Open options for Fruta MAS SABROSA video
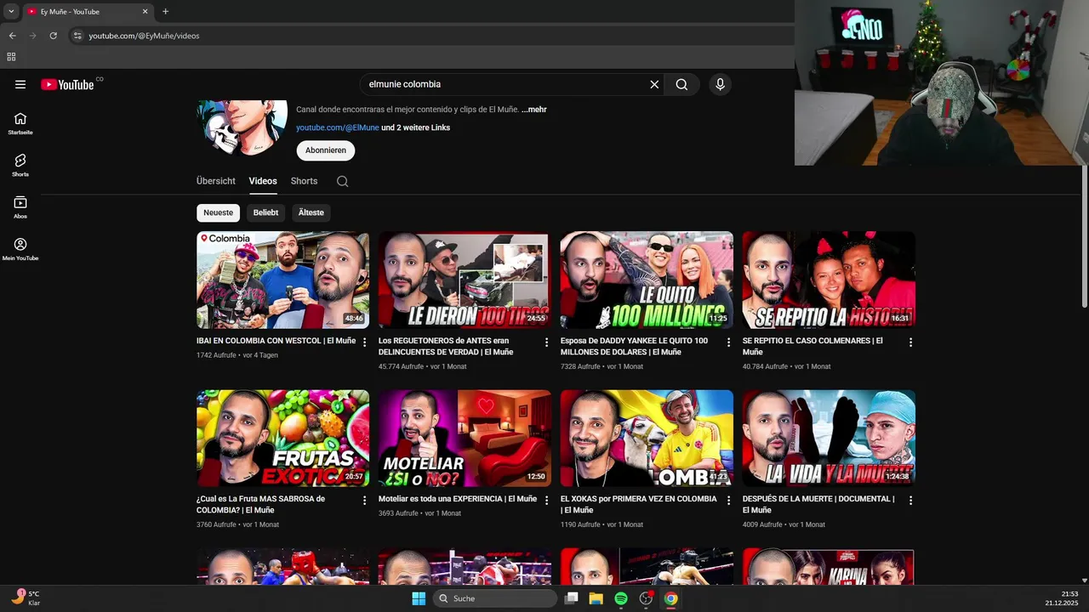 [x=365, y=501]
